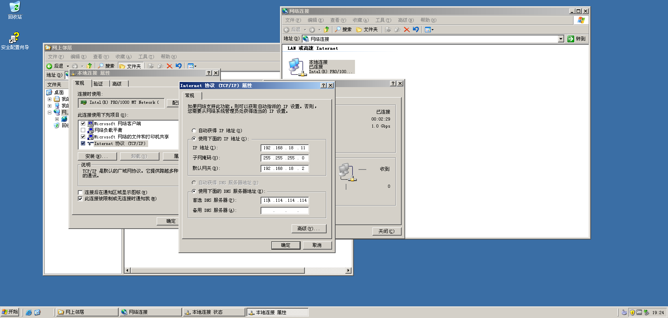668x318 pixels.
Task: Open back history dropdown in 网络连接 toolbar
Action: [x=305, y=30]
